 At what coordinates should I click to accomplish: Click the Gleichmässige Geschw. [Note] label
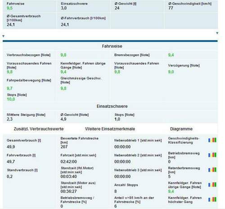[x=81, y=80]
